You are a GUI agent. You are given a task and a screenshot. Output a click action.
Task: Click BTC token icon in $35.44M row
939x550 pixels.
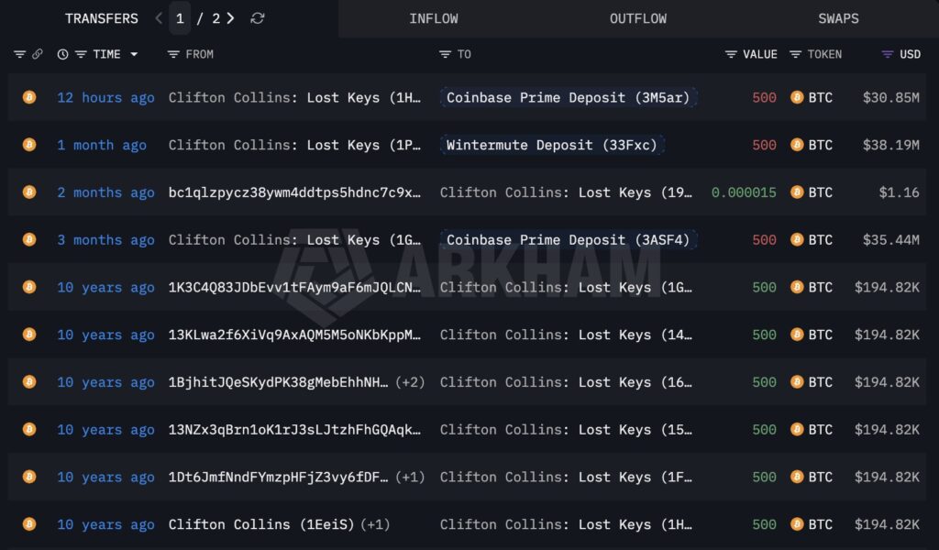(x=797, y=239)
